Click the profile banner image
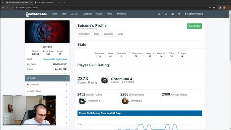Screen dimensions: 231x130 click(47, 32)
